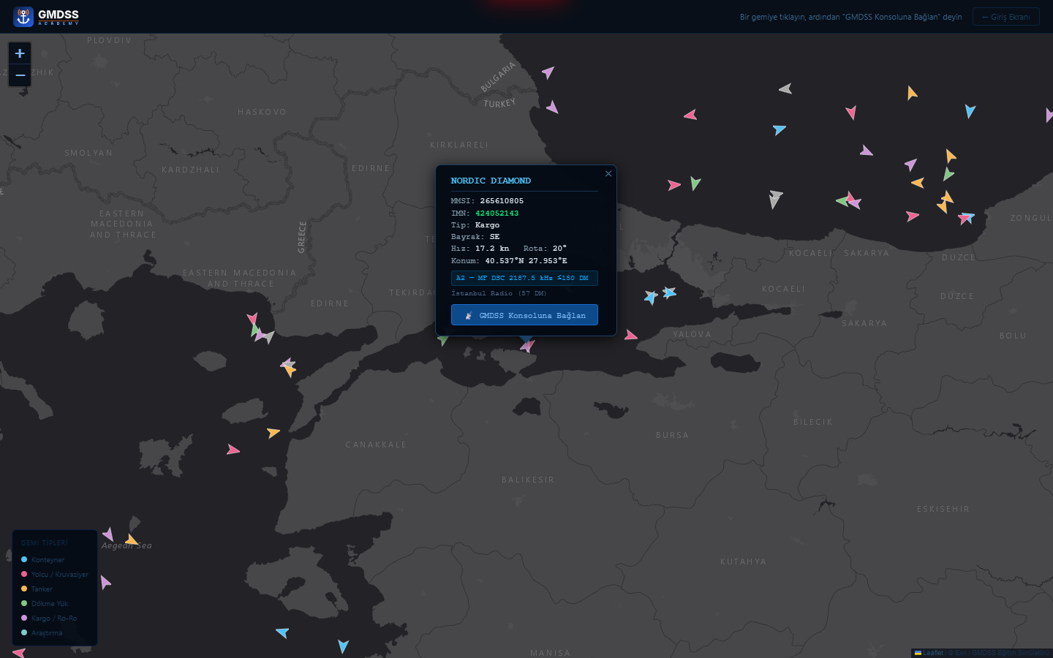Image resolution: width=1053 pixels, height=658 pixels.
Task: Select the pink ship marker above YALOVA
Action: [630, 336]
